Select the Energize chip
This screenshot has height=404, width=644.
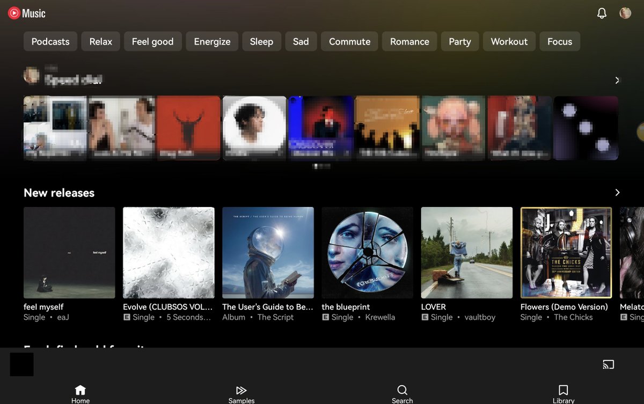tap(212, 41)
